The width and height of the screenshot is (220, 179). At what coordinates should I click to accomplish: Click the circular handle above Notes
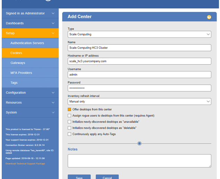[139, 144]
